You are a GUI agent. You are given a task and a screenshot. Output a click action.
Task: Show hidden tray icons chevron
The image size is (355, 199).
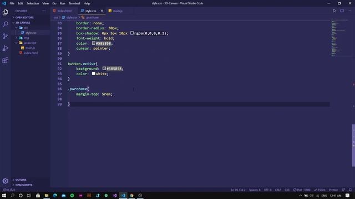(x=301, y=196)
